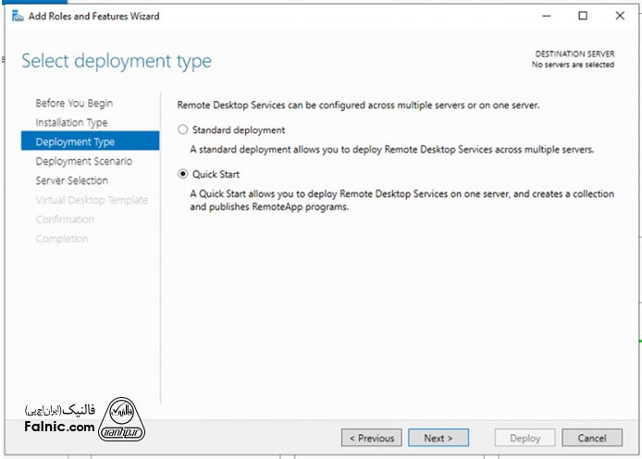Jump to the Deployment Scenario step
This screenshot has height=459, width=642.
tap(83, 161)
